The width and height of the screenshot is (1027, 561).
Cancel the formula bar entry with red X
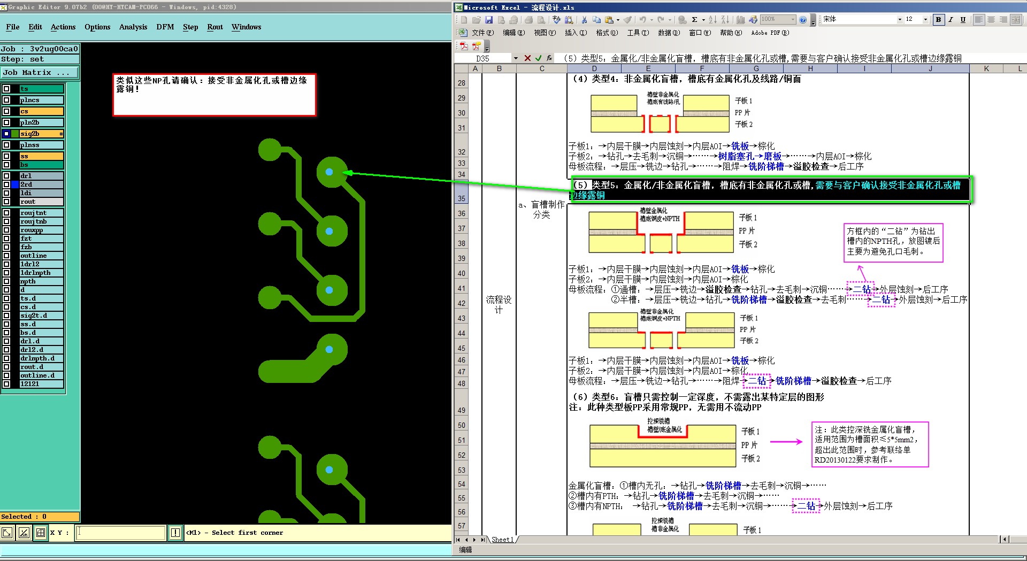coord(527,58)
